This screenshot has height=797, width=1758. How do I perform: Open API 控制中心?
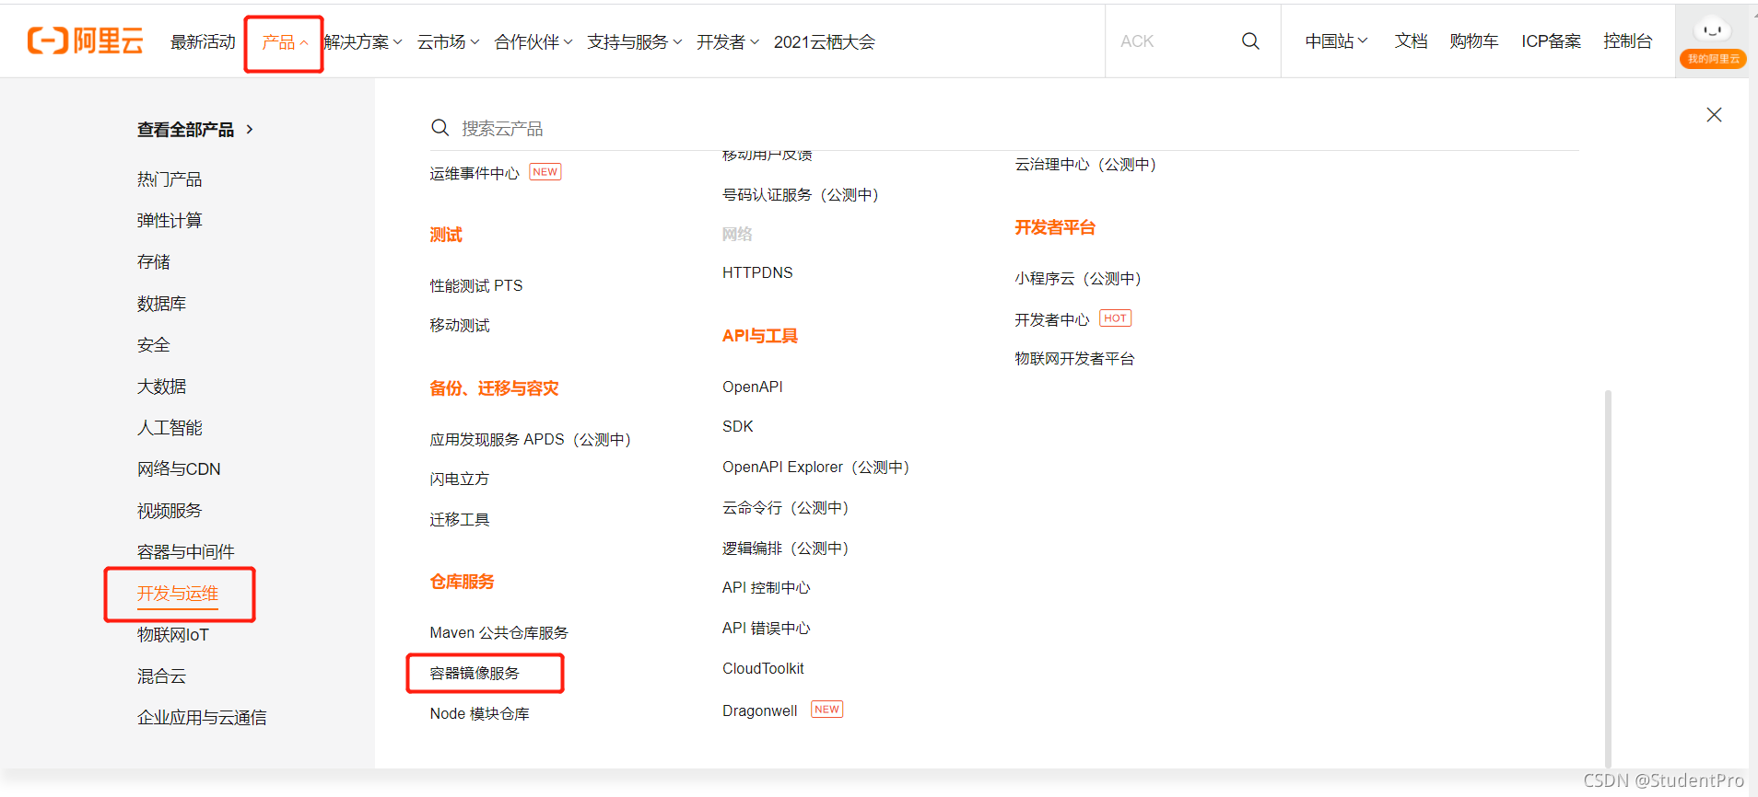767,588
